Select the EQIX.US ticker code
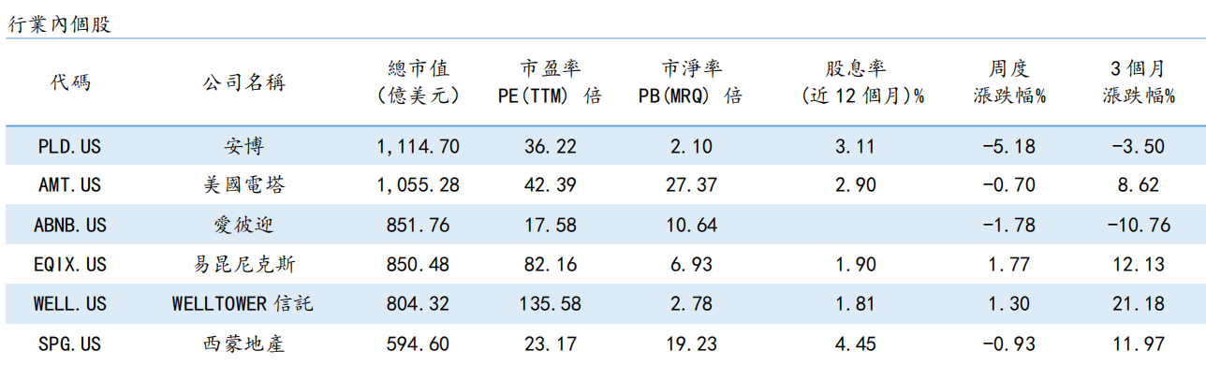Screen dimensions: 1206x366 (70, 265)
